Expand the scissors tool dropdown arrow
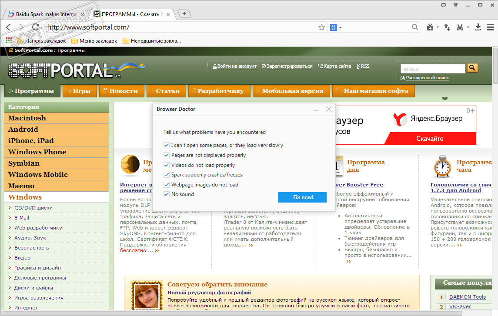The height and width of the screenshot is (316, 498). (468, 27)
